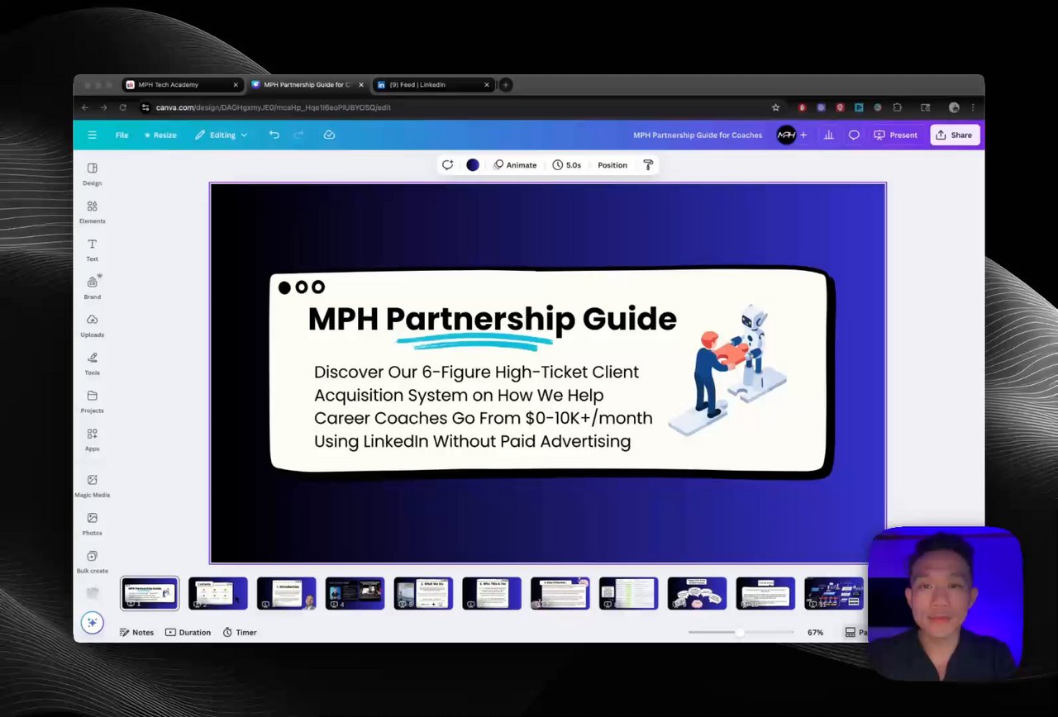Adjust the zoom level slider
The height and width of the screenshot is (717, 1058).
pos(741,632)
